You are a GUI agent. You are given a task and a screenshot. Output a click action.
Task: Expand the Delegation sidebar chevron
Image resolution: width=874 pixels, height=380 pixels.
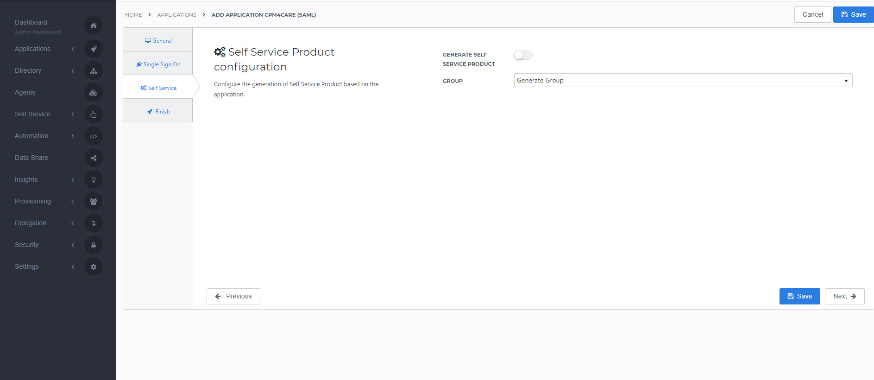pyautogui.click(x=73, y=223)
